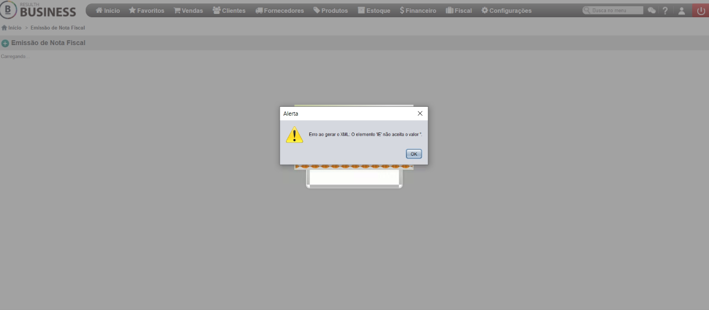Click the XML error message text
Image resolution: width=709 pixels, height=310 pixels.
365,135
